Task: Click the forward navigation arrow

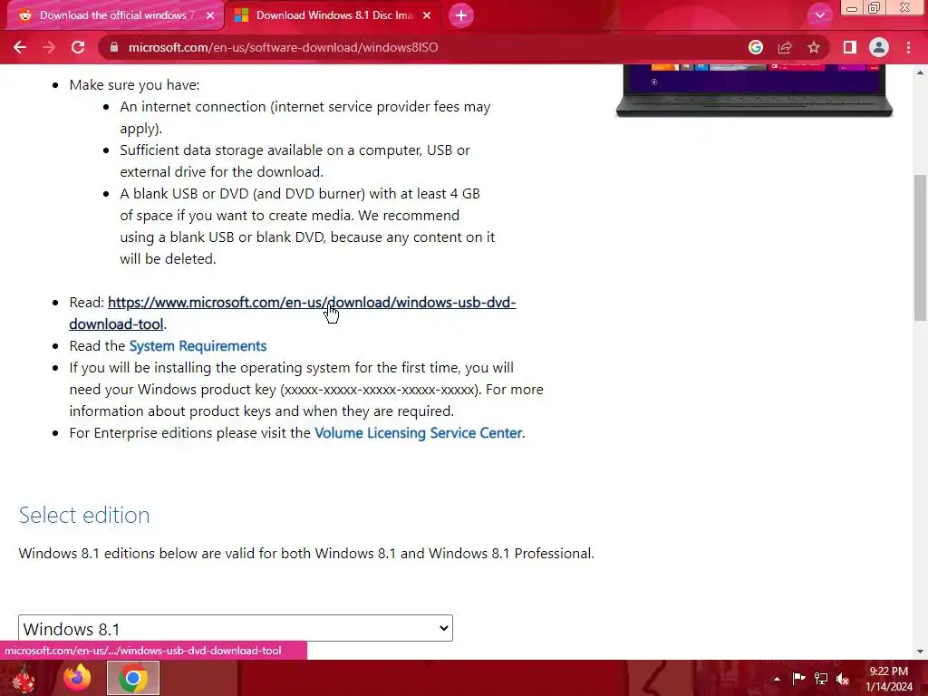Action: click(49, 47)
